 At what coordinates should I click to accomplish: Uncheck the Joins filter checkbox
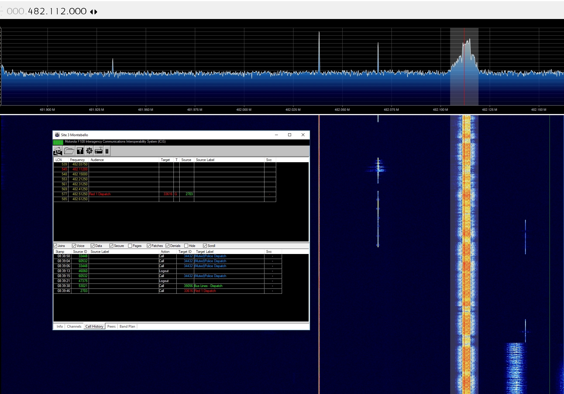[55, 246]
